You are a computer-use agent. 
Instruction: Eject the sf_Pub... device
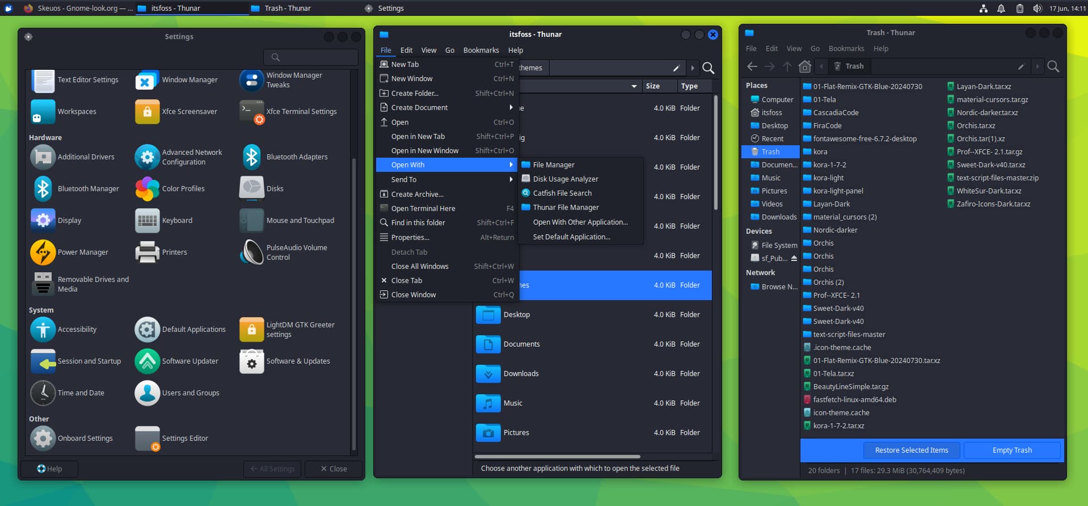(x=794, y=258)
